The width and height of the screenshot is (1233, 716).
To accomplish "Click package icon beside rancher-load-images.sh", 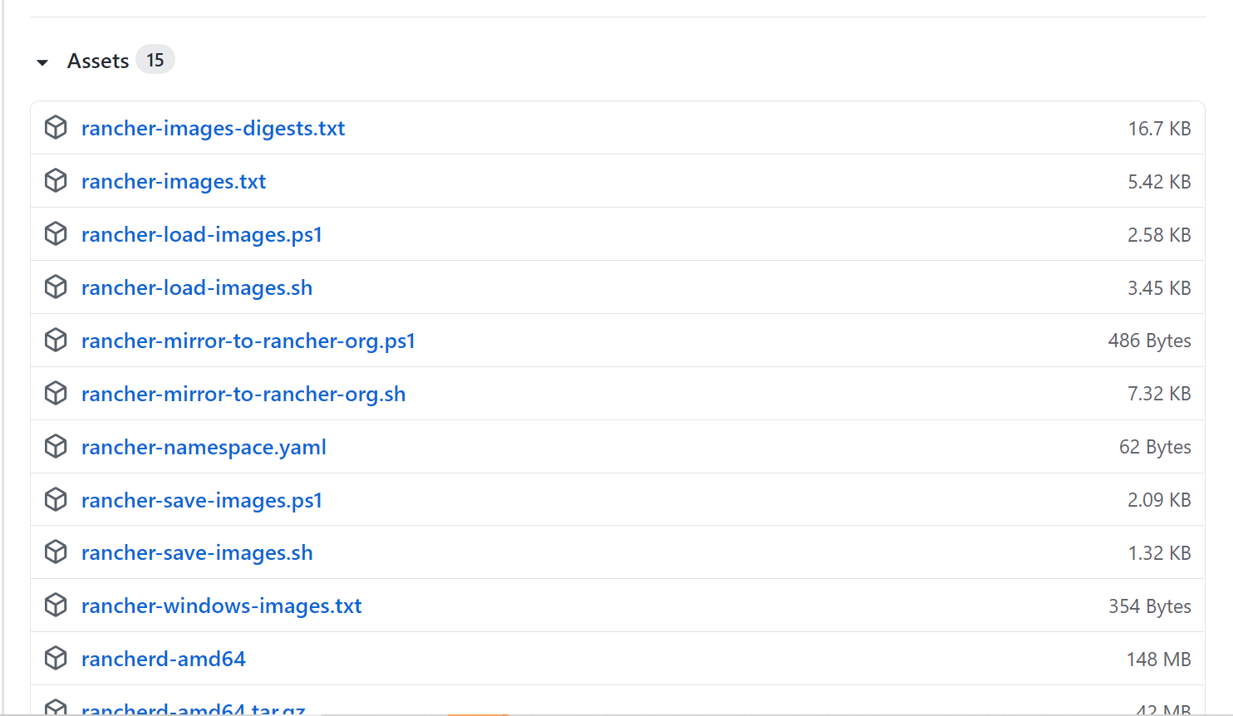I will click(x=56, y=287).
